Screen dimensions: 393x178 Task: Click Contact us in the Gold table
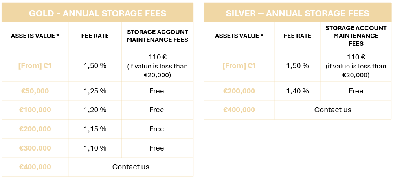(x=130, y=167)
